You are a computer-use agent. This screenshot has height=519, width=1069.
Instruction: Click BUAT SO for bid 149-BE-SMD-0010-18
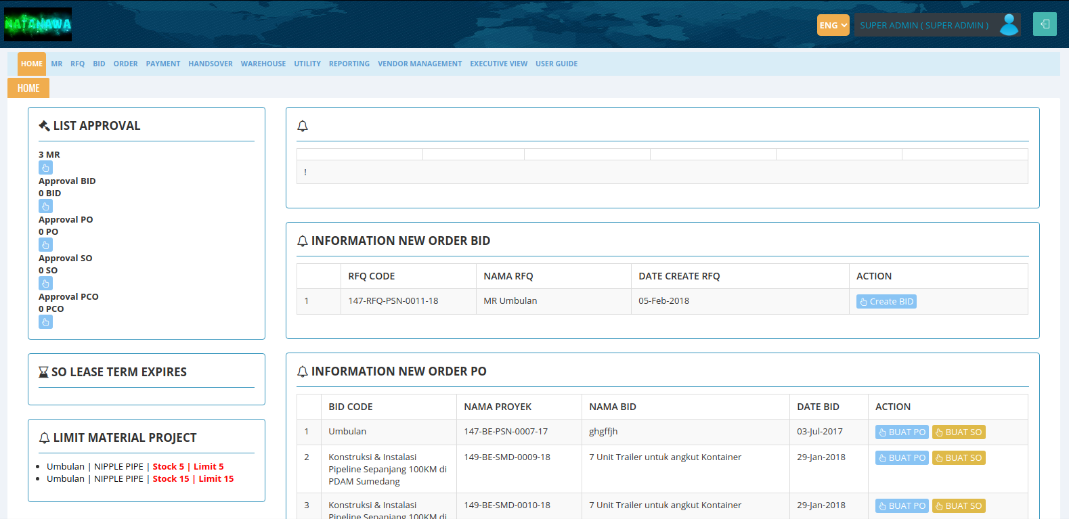pos(958,506)
